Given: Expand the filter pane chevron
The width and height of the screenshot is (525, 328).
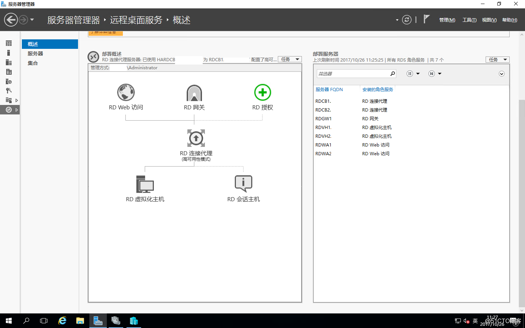Looking at the screenshot, I should pos(502,74).
